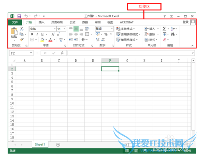Apply comma thousands separator style
This screenshot has height=156, width=199.
(111, 34)
